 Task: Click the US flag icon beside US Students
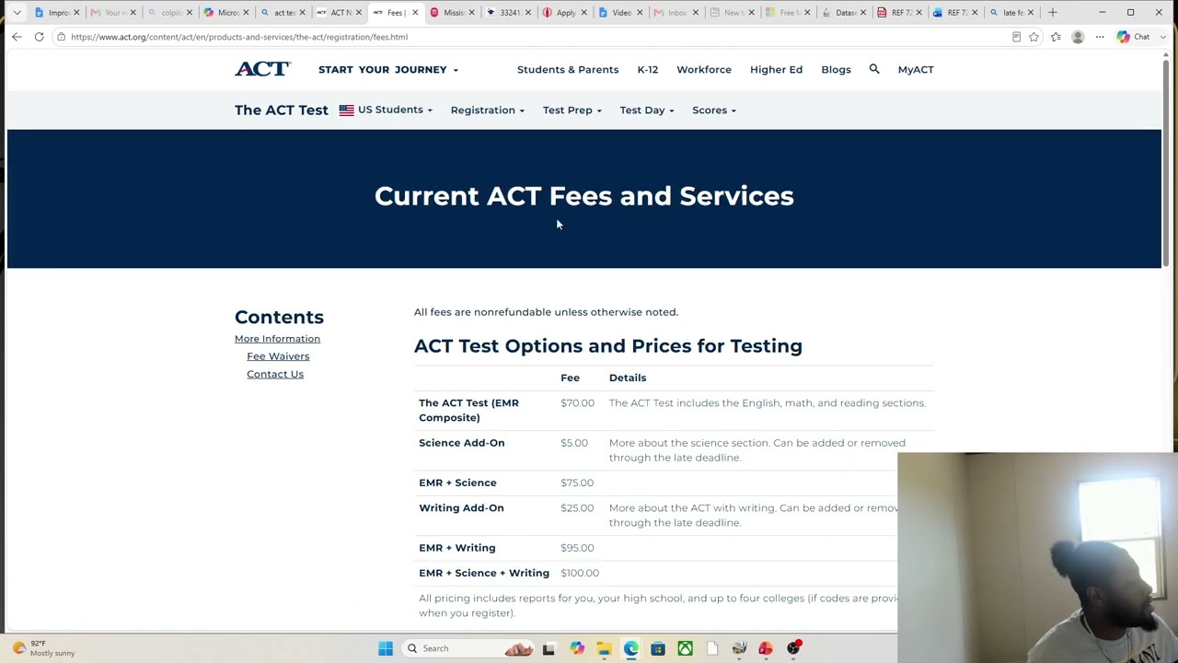[x=346, y=110]
